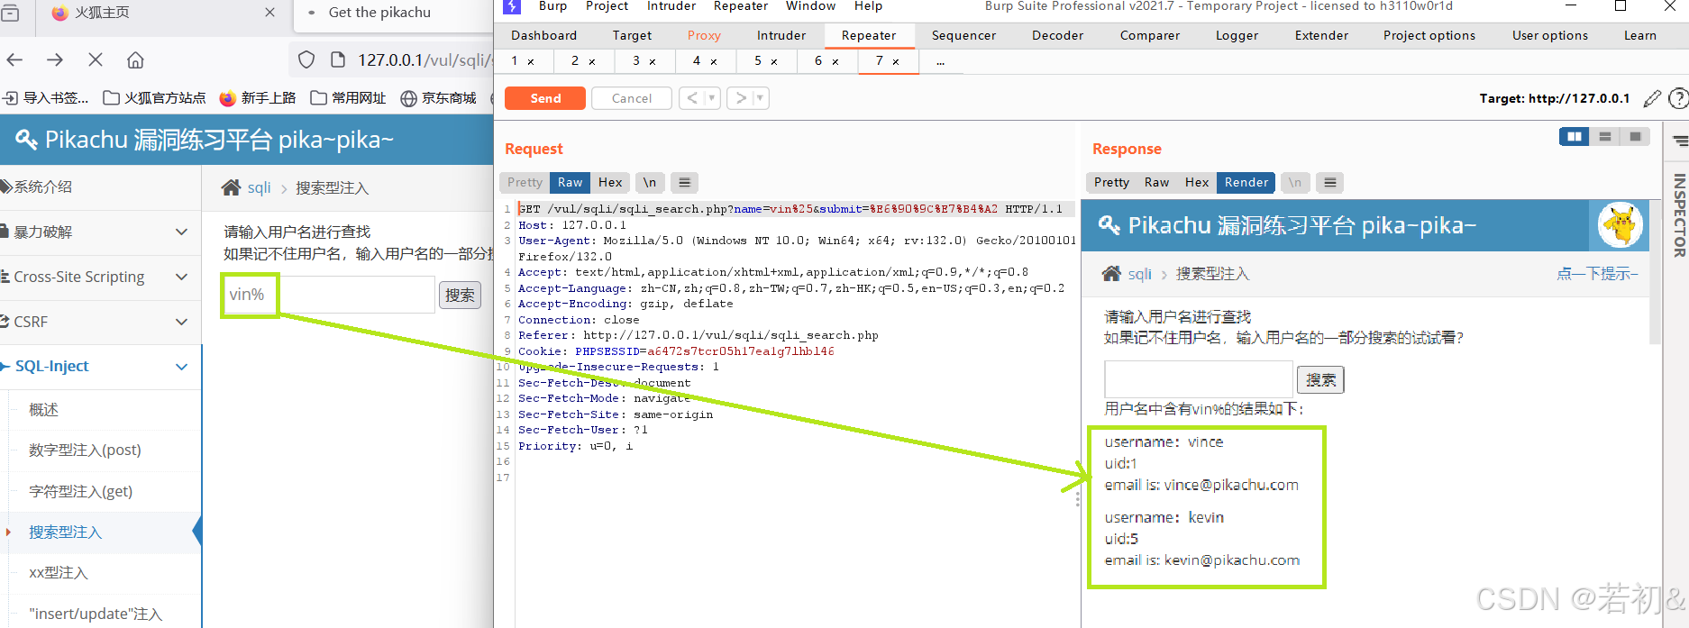Click sqli breadcrumb link in Firefox
This screenshot has height=628, width=1689.
259,187
